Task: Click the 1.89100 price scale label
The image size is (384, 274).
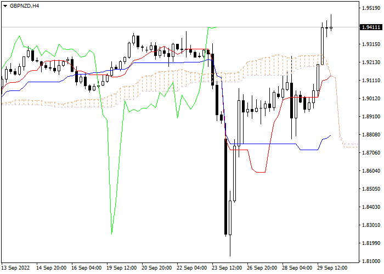Action: tap(371, 117)
